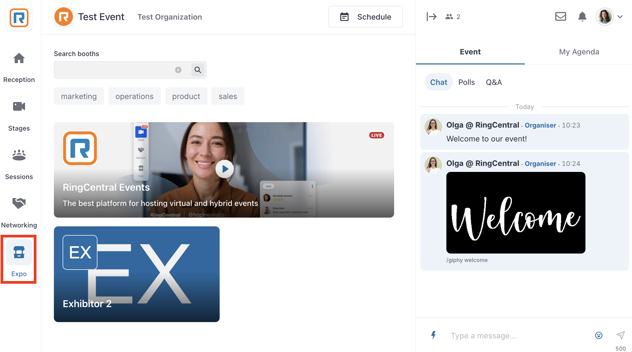Filter booths by sales tag
Viewport: 632px width, 352px height.
228,96
